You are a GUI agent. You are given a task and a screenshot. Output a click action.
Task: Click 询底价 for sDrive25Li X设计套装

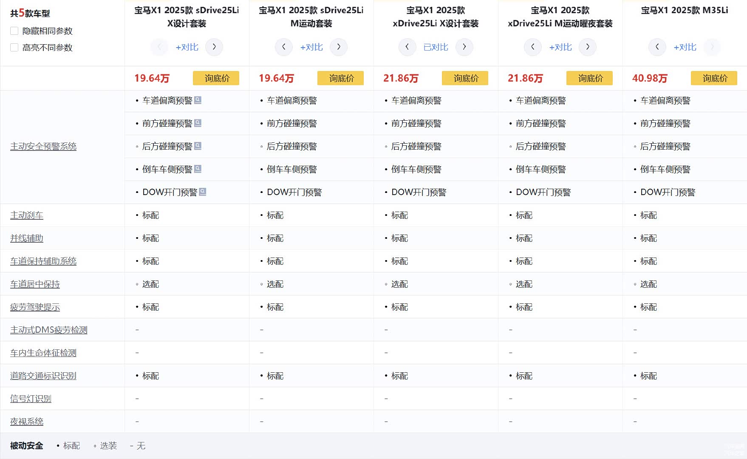pos(216,78)
